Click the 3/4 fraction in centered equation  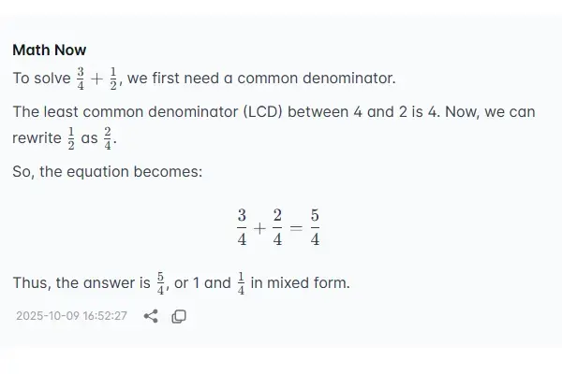242,227
